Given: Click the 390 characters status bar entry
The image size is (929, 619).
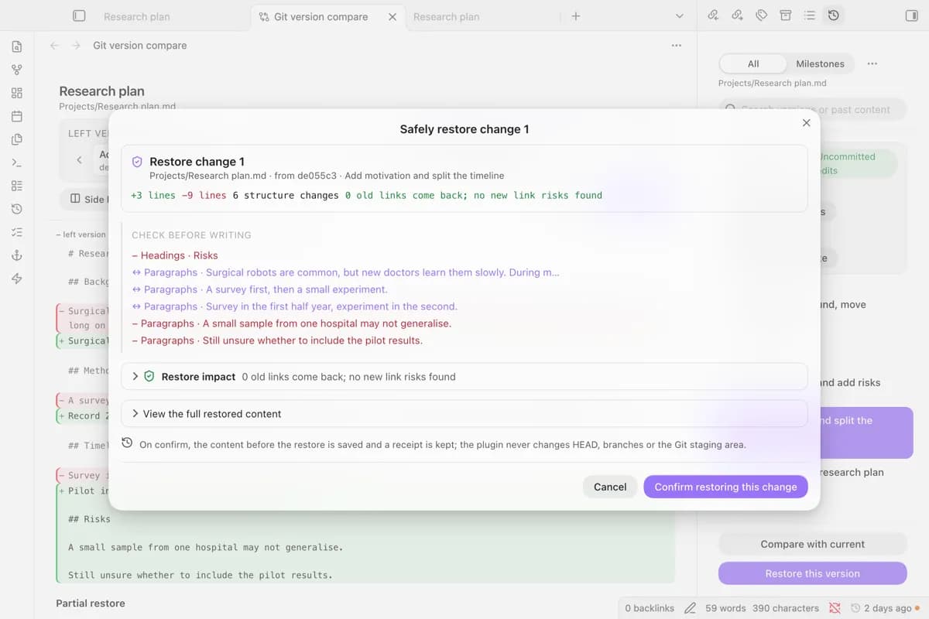Looking at the screenshot, I should click(786, 608).
